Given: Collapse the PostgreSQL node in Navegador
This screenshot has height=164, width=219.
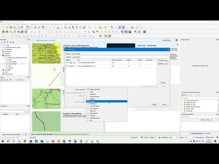Looking at the screenshot, I should coord(1,56).
